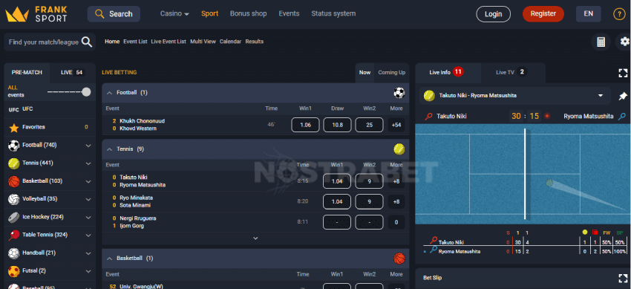The image size is (631, 289).
Task: Bet on Win1 odds 1.06 for Khukh Chononuud
Action: coord(305,125)
